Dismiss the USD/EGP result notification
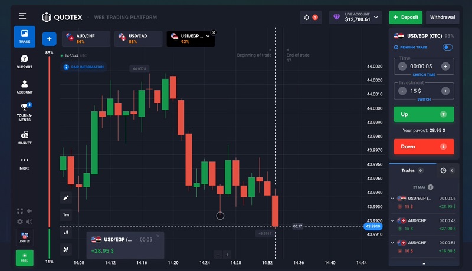 tap(158, 236)
